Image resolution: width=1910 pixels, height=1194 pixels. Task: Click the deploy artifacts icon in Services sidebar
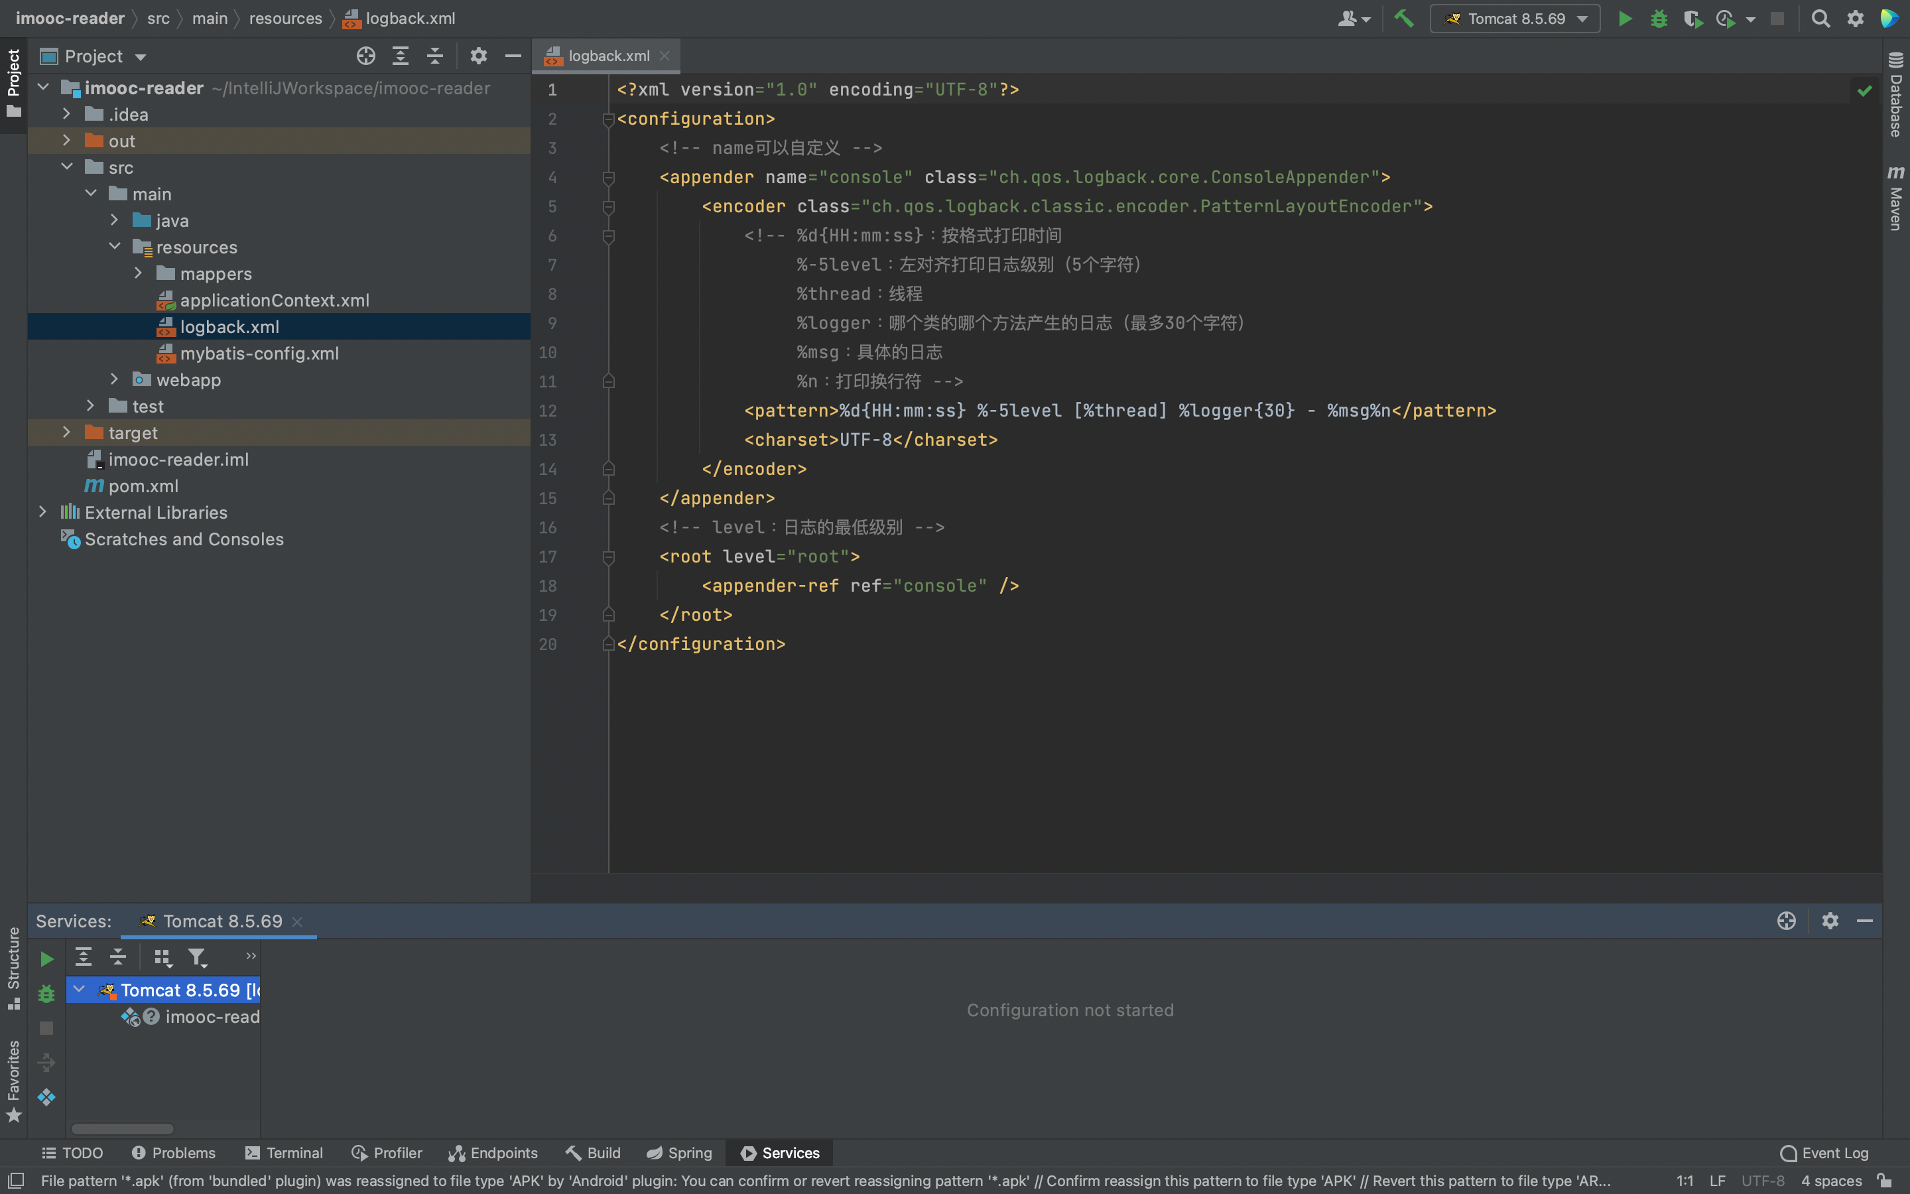(46, 1098)
